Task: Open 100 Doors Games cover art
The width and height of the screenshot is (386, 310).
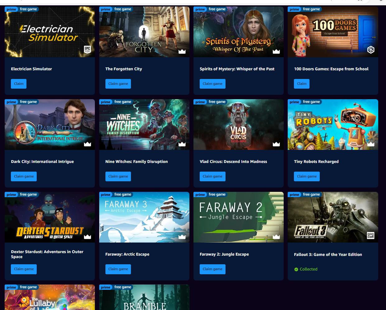Action: point(333,32)
